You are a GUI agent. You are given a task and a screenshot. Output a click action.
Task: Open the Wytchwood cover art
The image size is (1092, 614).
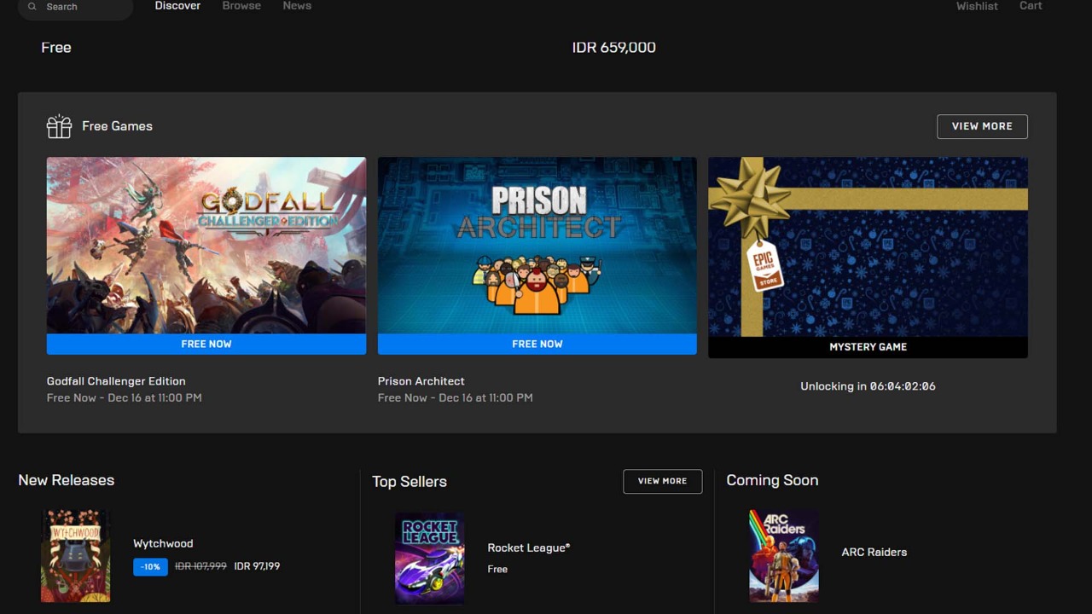click(76, 556)
